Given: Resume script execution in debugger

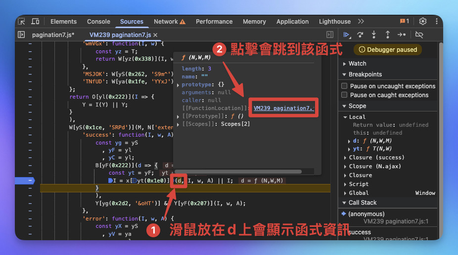Looking at the screenshot, I should click(347, 35).
